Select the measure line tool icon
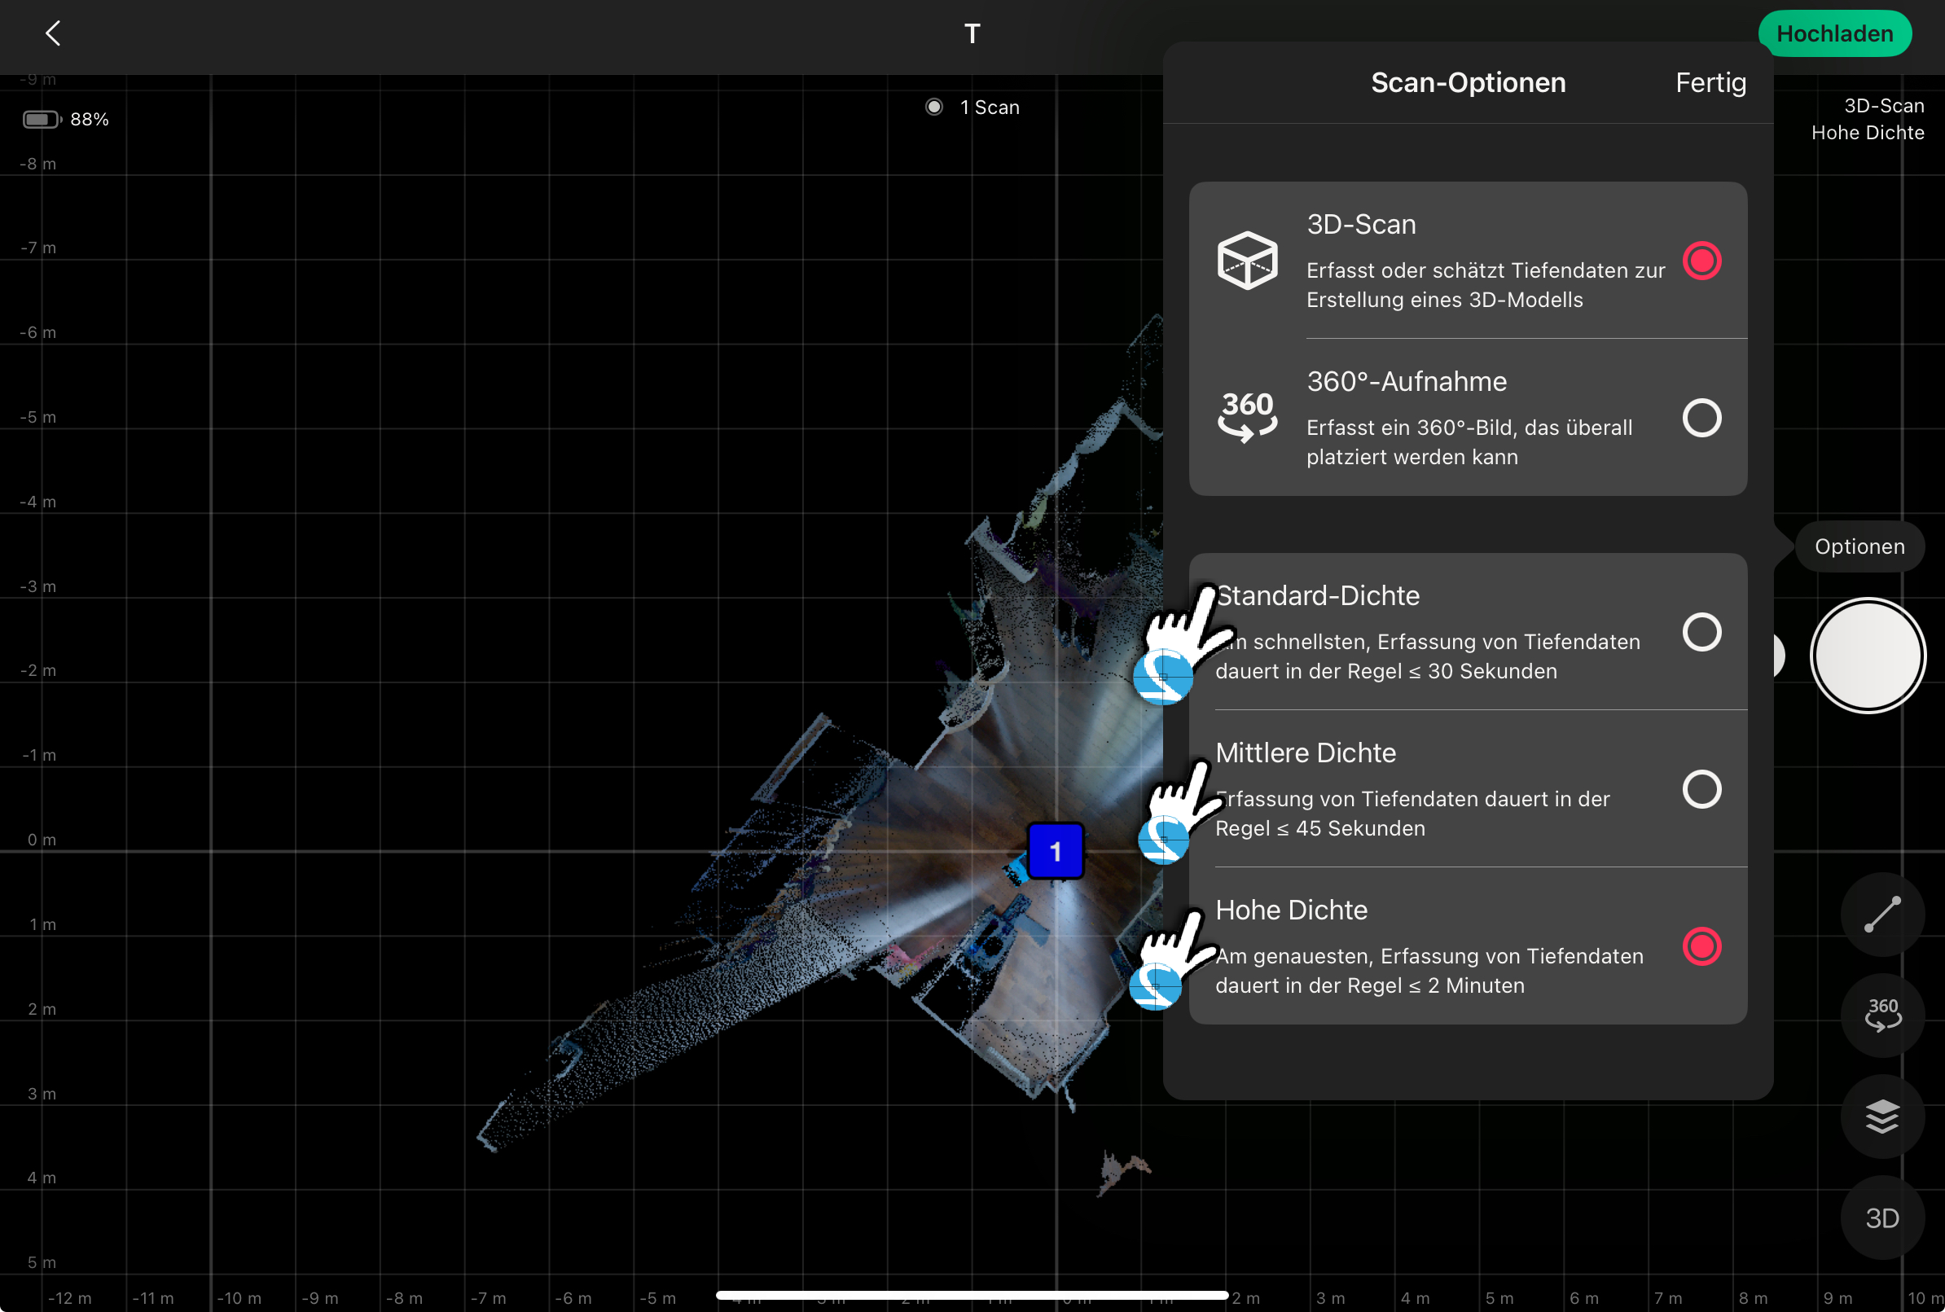Screen dimensions: 1945x1312 click(x=1881, y=914)
